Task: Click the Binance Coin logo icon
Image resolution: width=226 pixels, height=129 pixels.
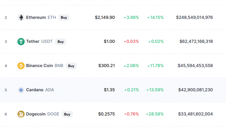Action: pyautogui.click(x=21, y=66)
